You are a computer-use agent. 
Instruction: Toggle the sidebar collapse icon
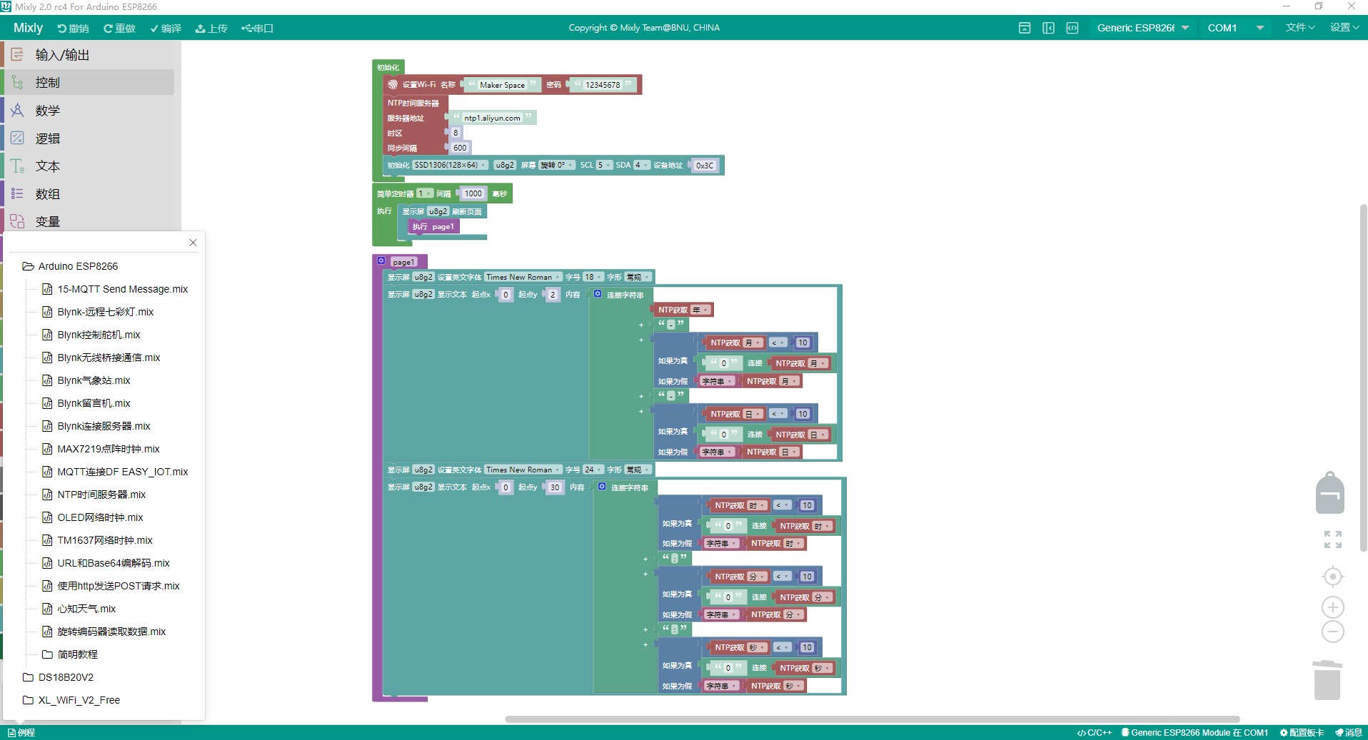1048,28
